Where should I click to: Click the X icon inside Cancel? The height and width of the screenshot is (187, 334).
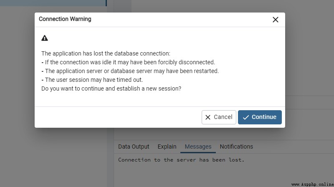[x=208, y=117]
